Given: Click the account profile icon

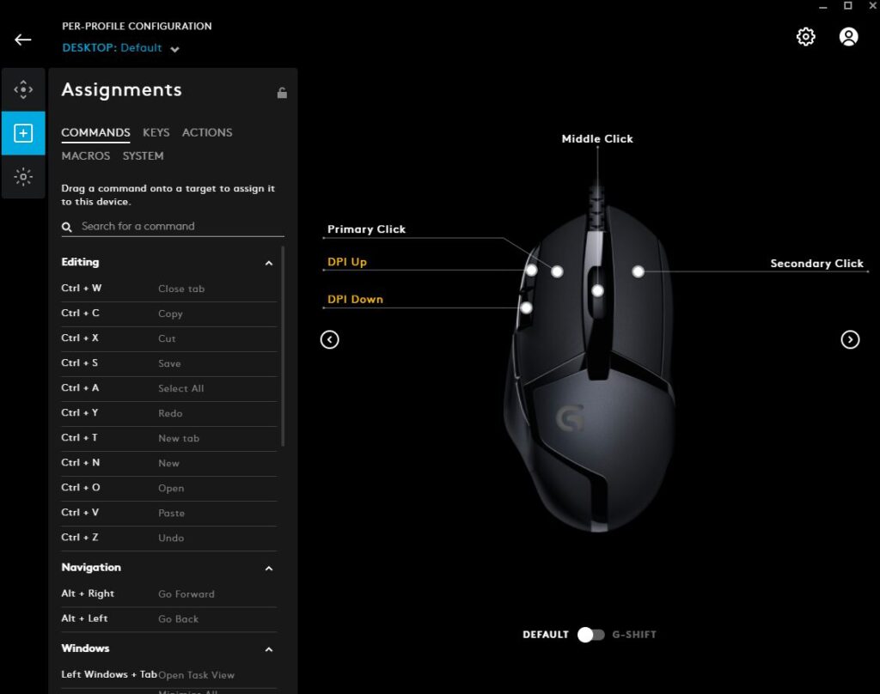Looking at the screenshot, I should tap(848, 37).
